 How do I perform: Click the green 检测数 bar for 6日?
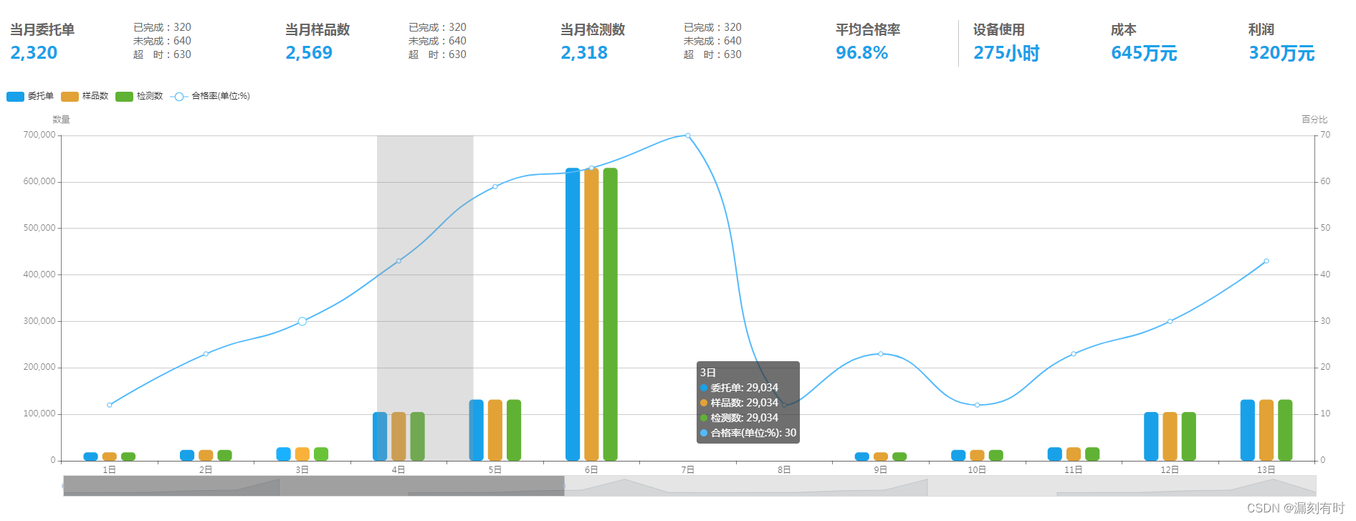610,314
